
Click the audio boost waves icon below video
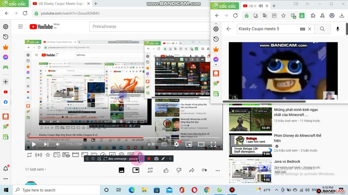[39, 155]
